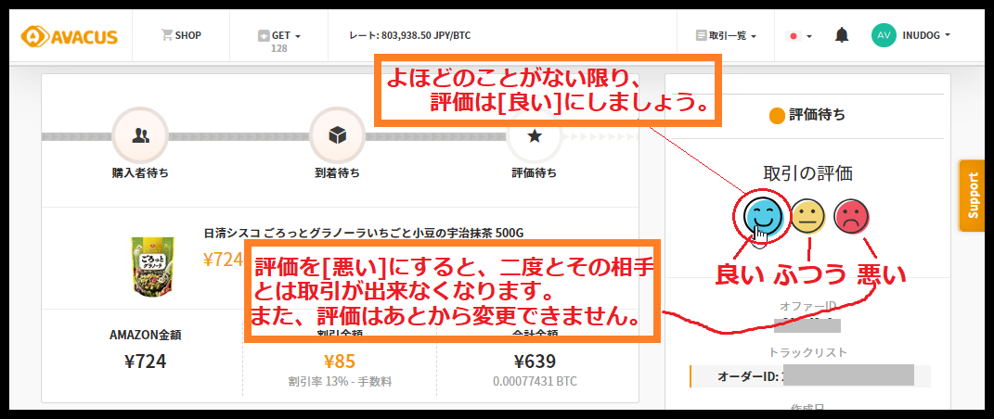The height and width of the screenshot is (419, 994).
Task: Click the BTC rate display text
Action: 409,35
